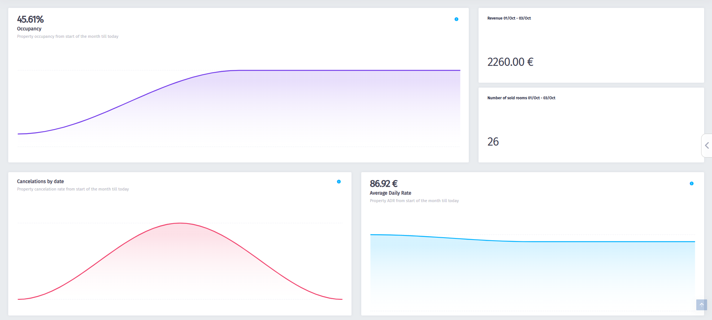Click the Property ADR description text

(414, 201)
